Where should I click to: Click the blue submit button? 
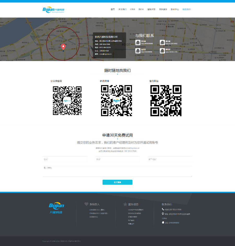pyautogui.click(x=118, y=182)
